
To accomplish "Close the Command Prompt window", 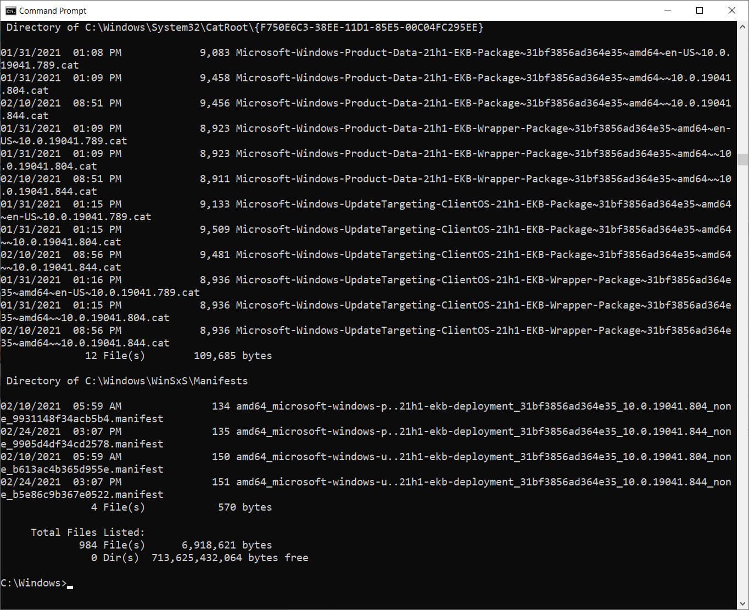I will [x=731, y=10].
